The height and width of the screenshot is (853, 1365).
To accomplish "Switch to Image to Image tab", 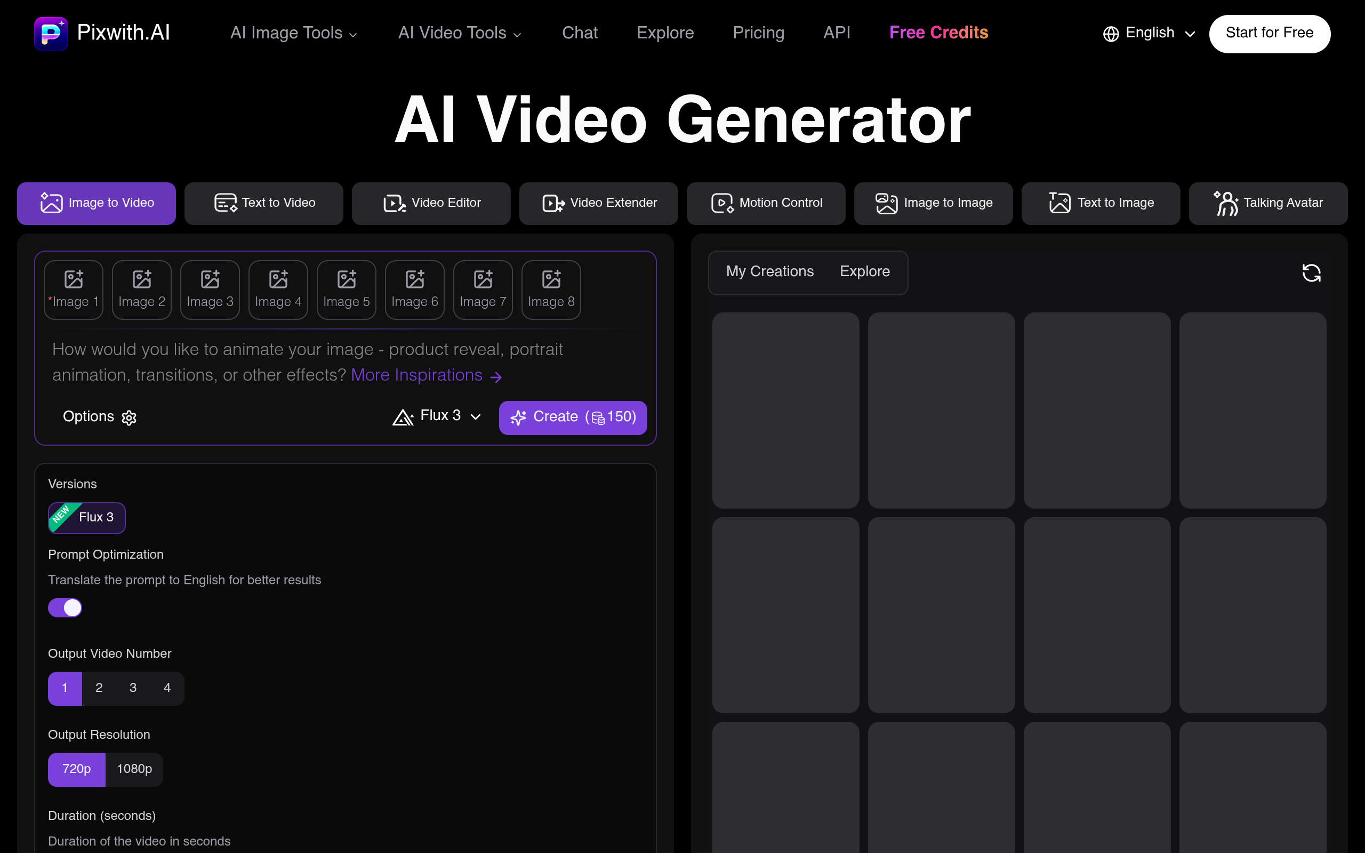I will pos(933,203).
